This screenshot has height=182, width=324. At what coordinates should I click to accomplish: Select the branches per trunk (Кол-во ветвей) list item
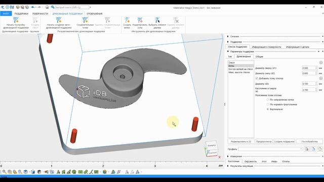click(241, 69)
